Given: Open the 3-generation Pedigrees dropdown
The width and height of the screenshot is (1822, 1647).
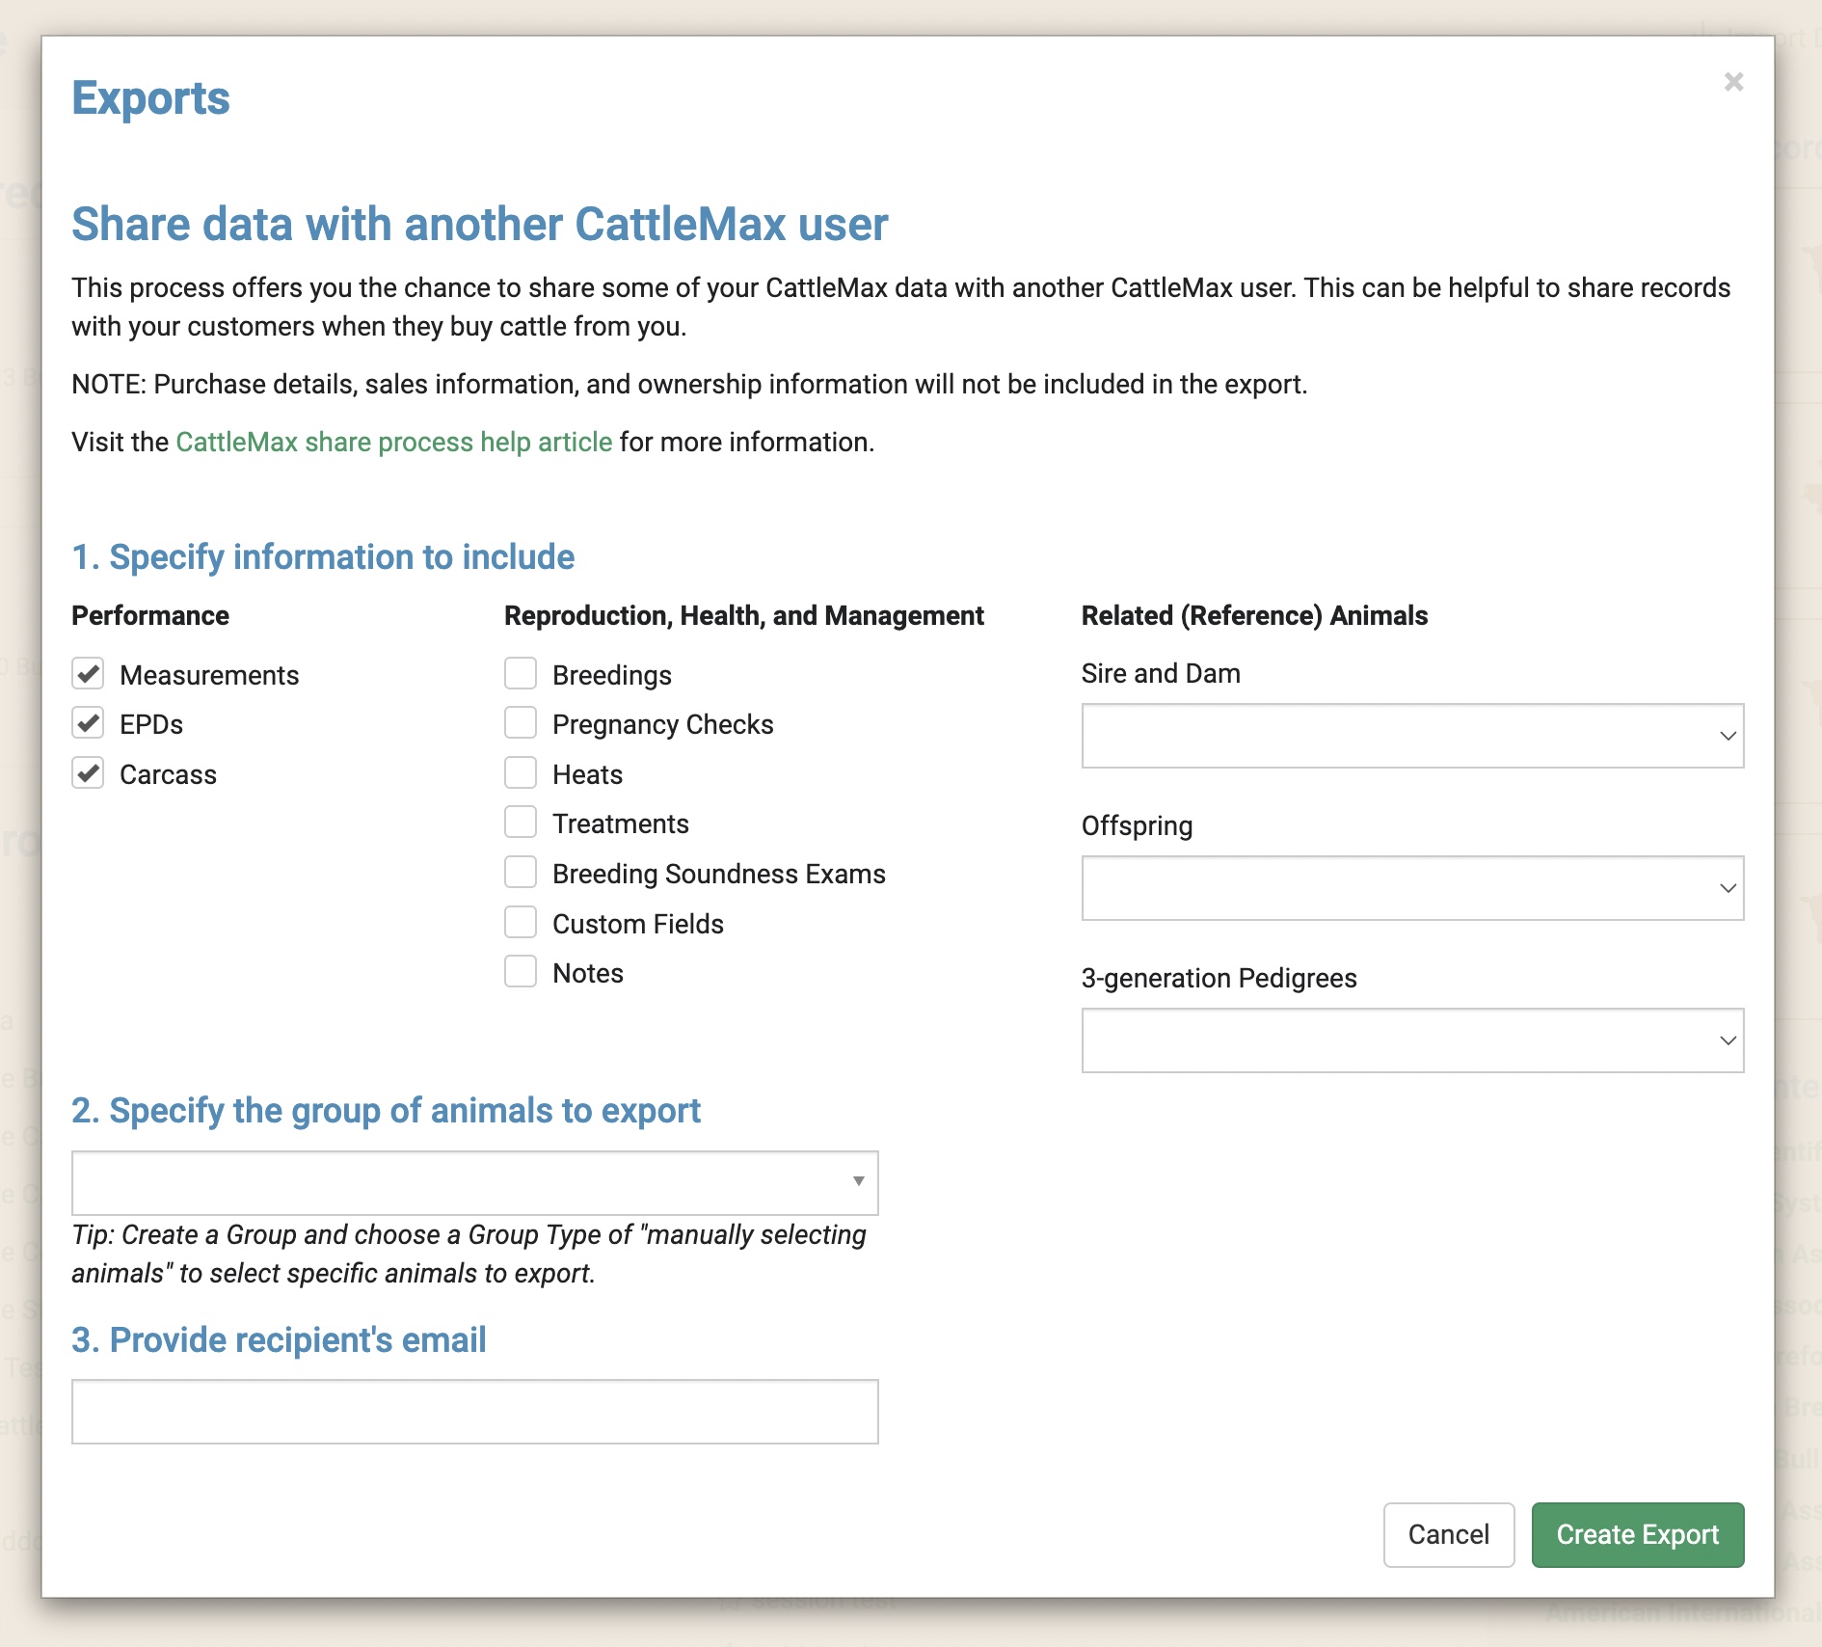Looking at the screenshot, I should pos(1412,1040).
